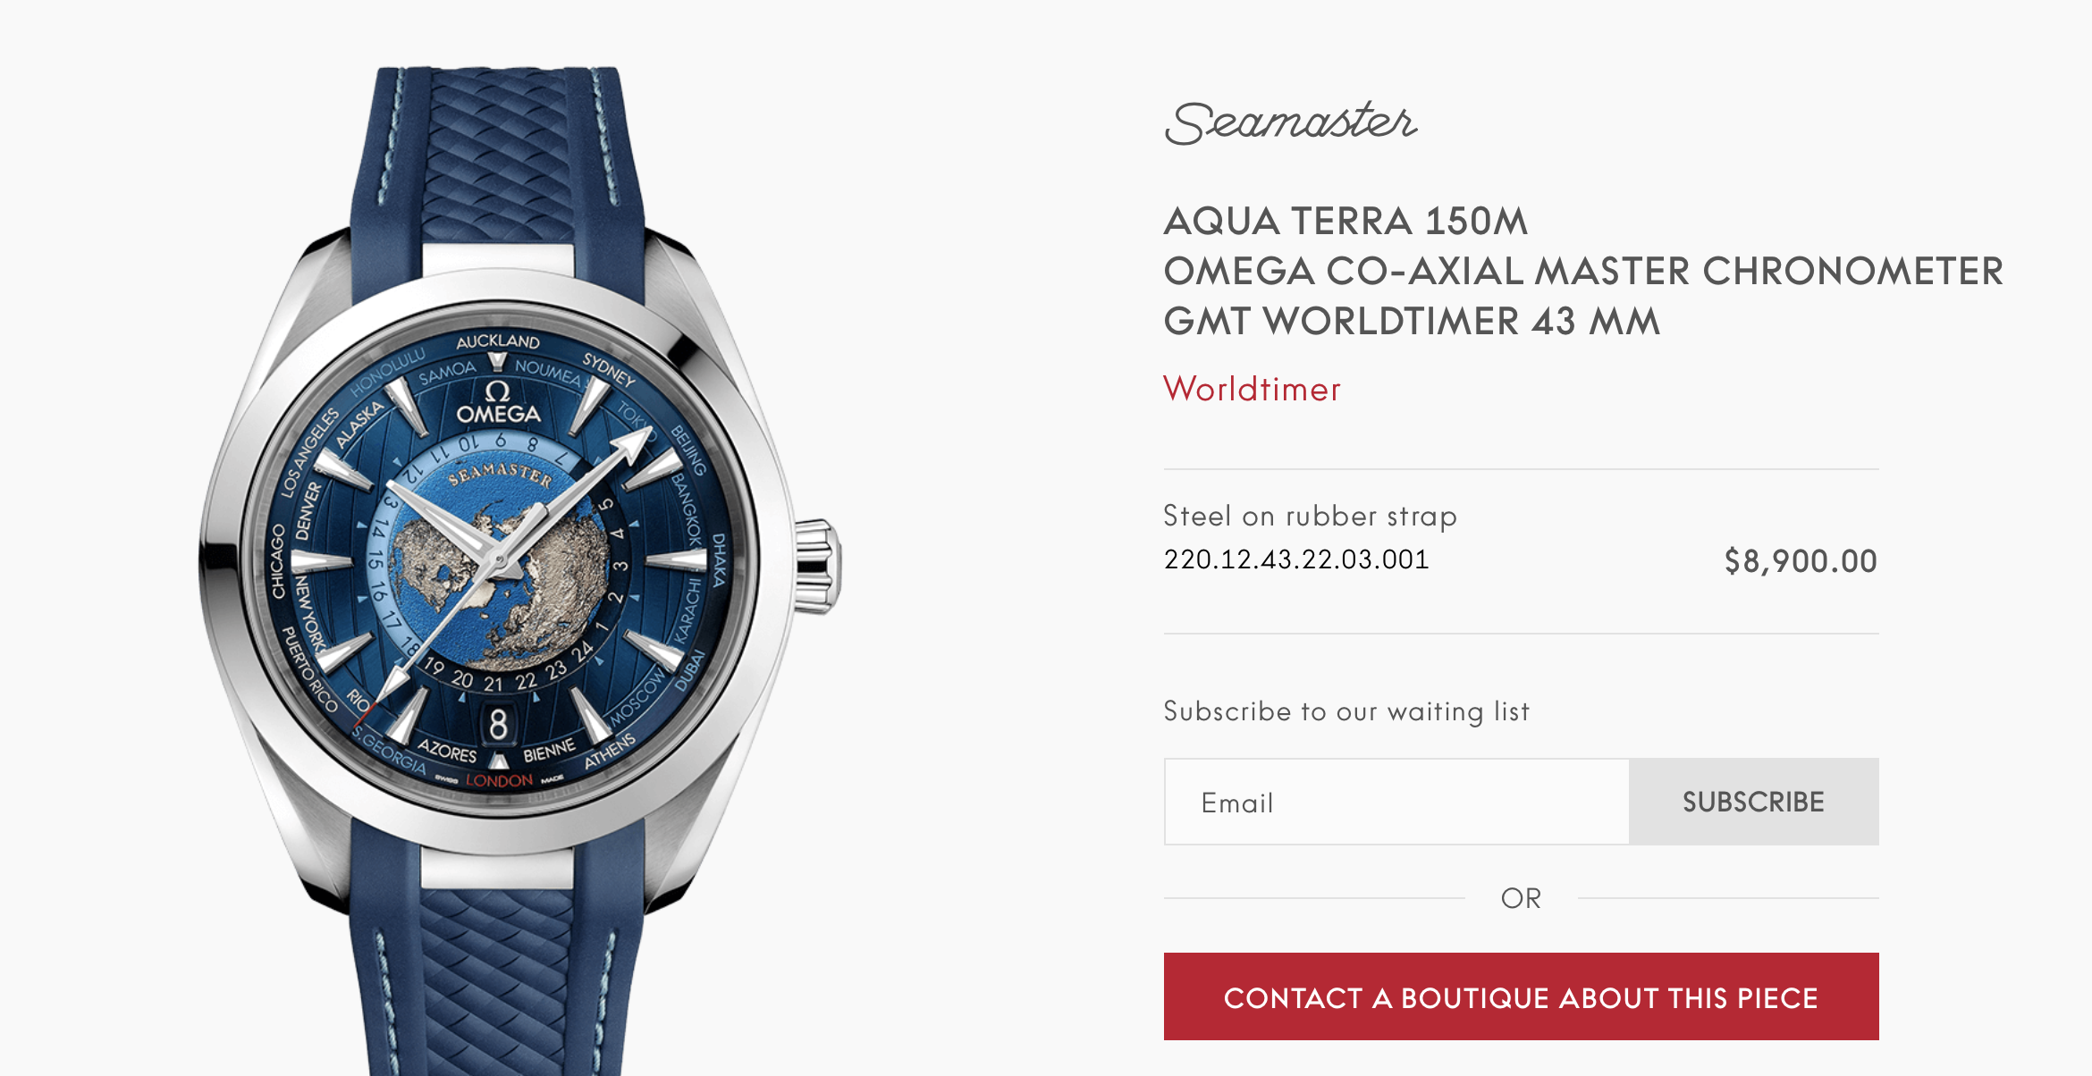Click the watch crown
Screen dimensions: 2092x1076
click(x=817, y=566)
